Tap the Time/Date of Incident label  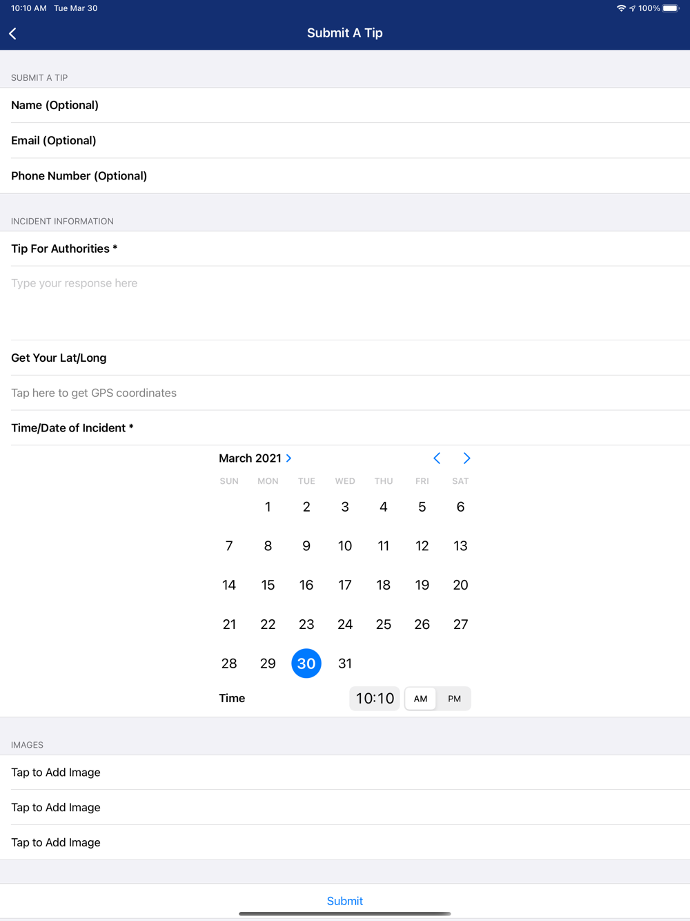(72, 428)
